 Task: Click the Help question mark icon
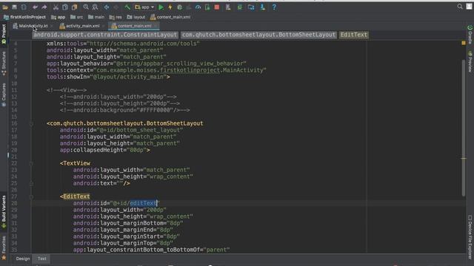pyautogui.click(x=274, y=7)
